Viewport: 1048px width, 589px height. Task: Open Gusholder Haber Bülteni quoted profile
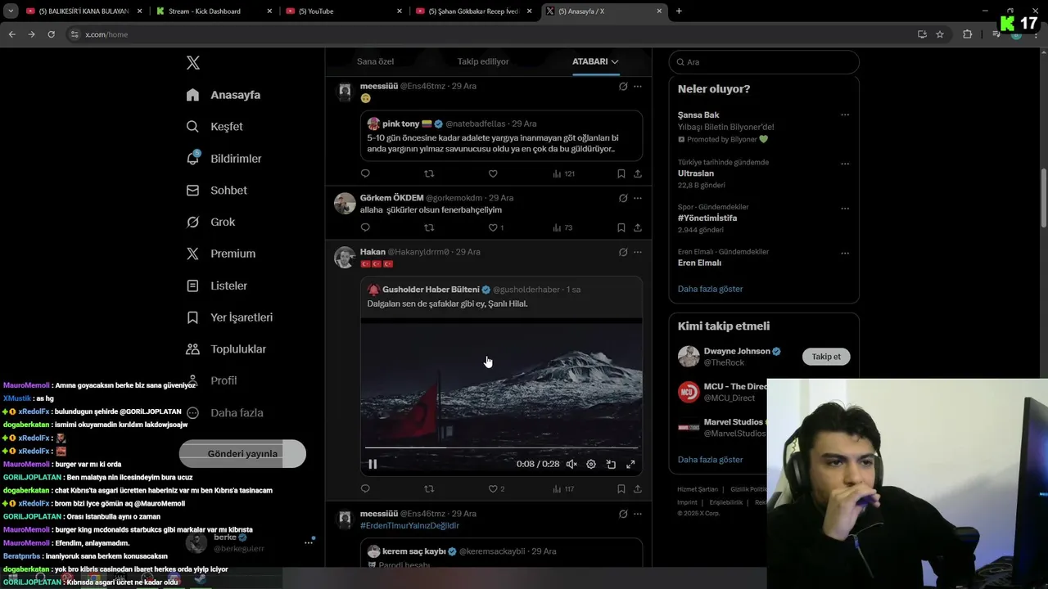point(431,290)
